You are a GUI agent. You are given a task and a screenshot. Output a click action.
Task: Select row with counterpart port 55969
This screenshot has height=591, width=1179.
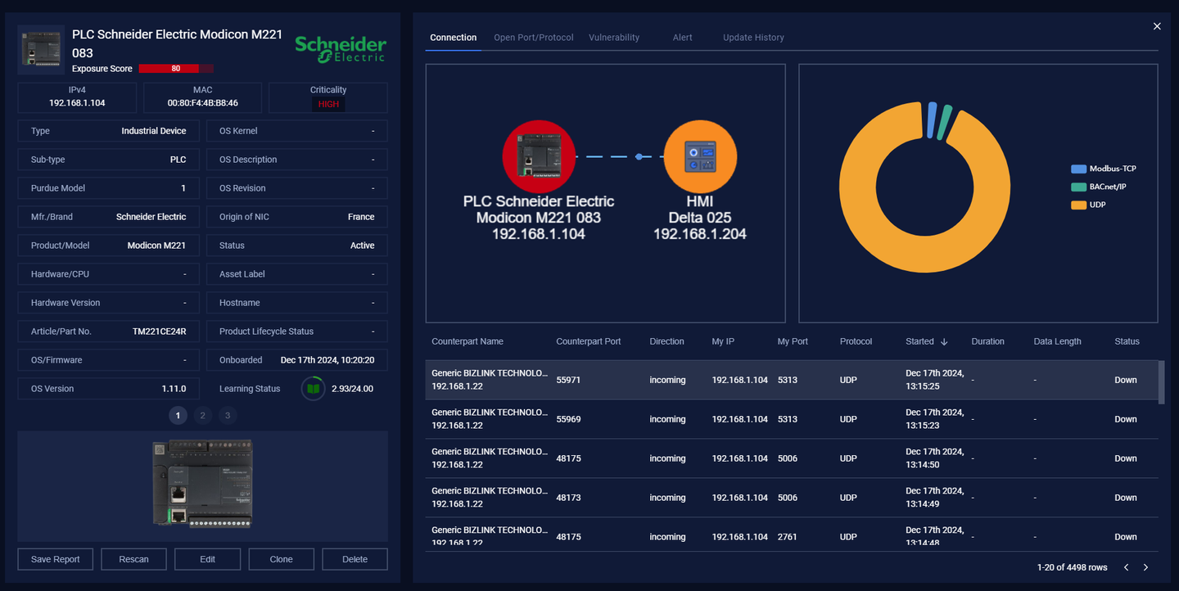tap(791, 419)
